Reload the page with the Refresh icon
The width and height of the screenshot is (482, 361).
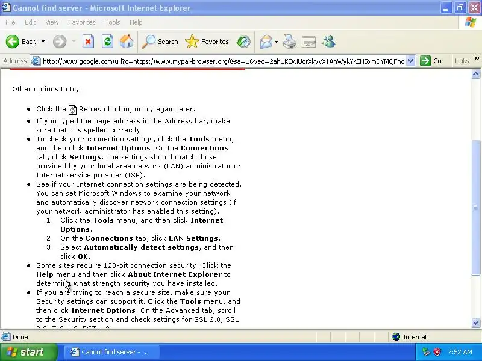tap(108, 42)
